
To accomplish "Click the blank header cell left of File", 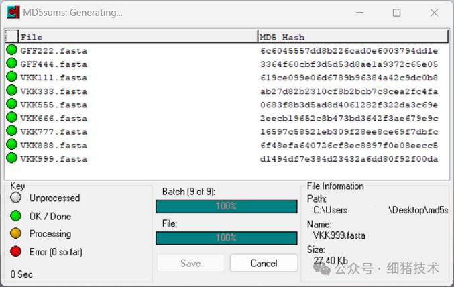I will [x=12, y=36].
